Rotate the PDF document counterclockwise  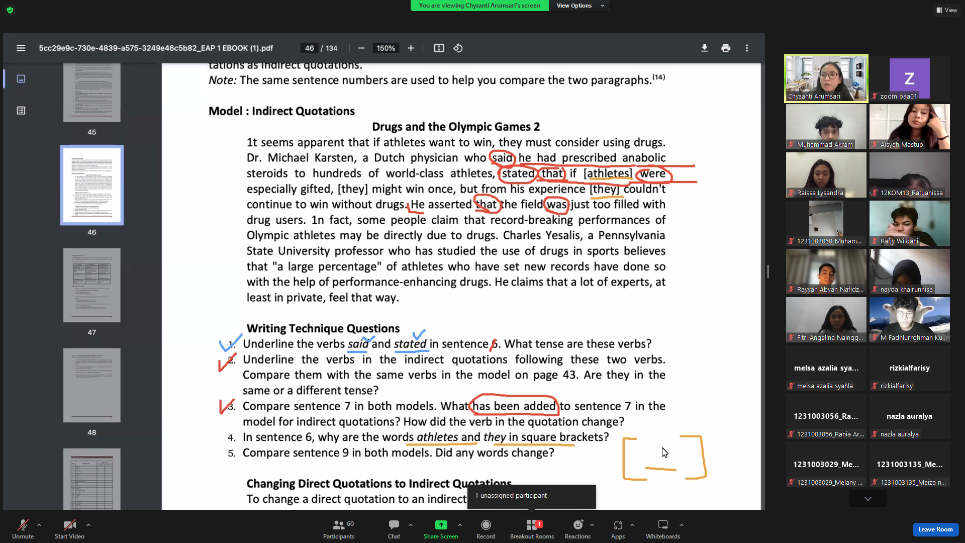click(458, 48)
